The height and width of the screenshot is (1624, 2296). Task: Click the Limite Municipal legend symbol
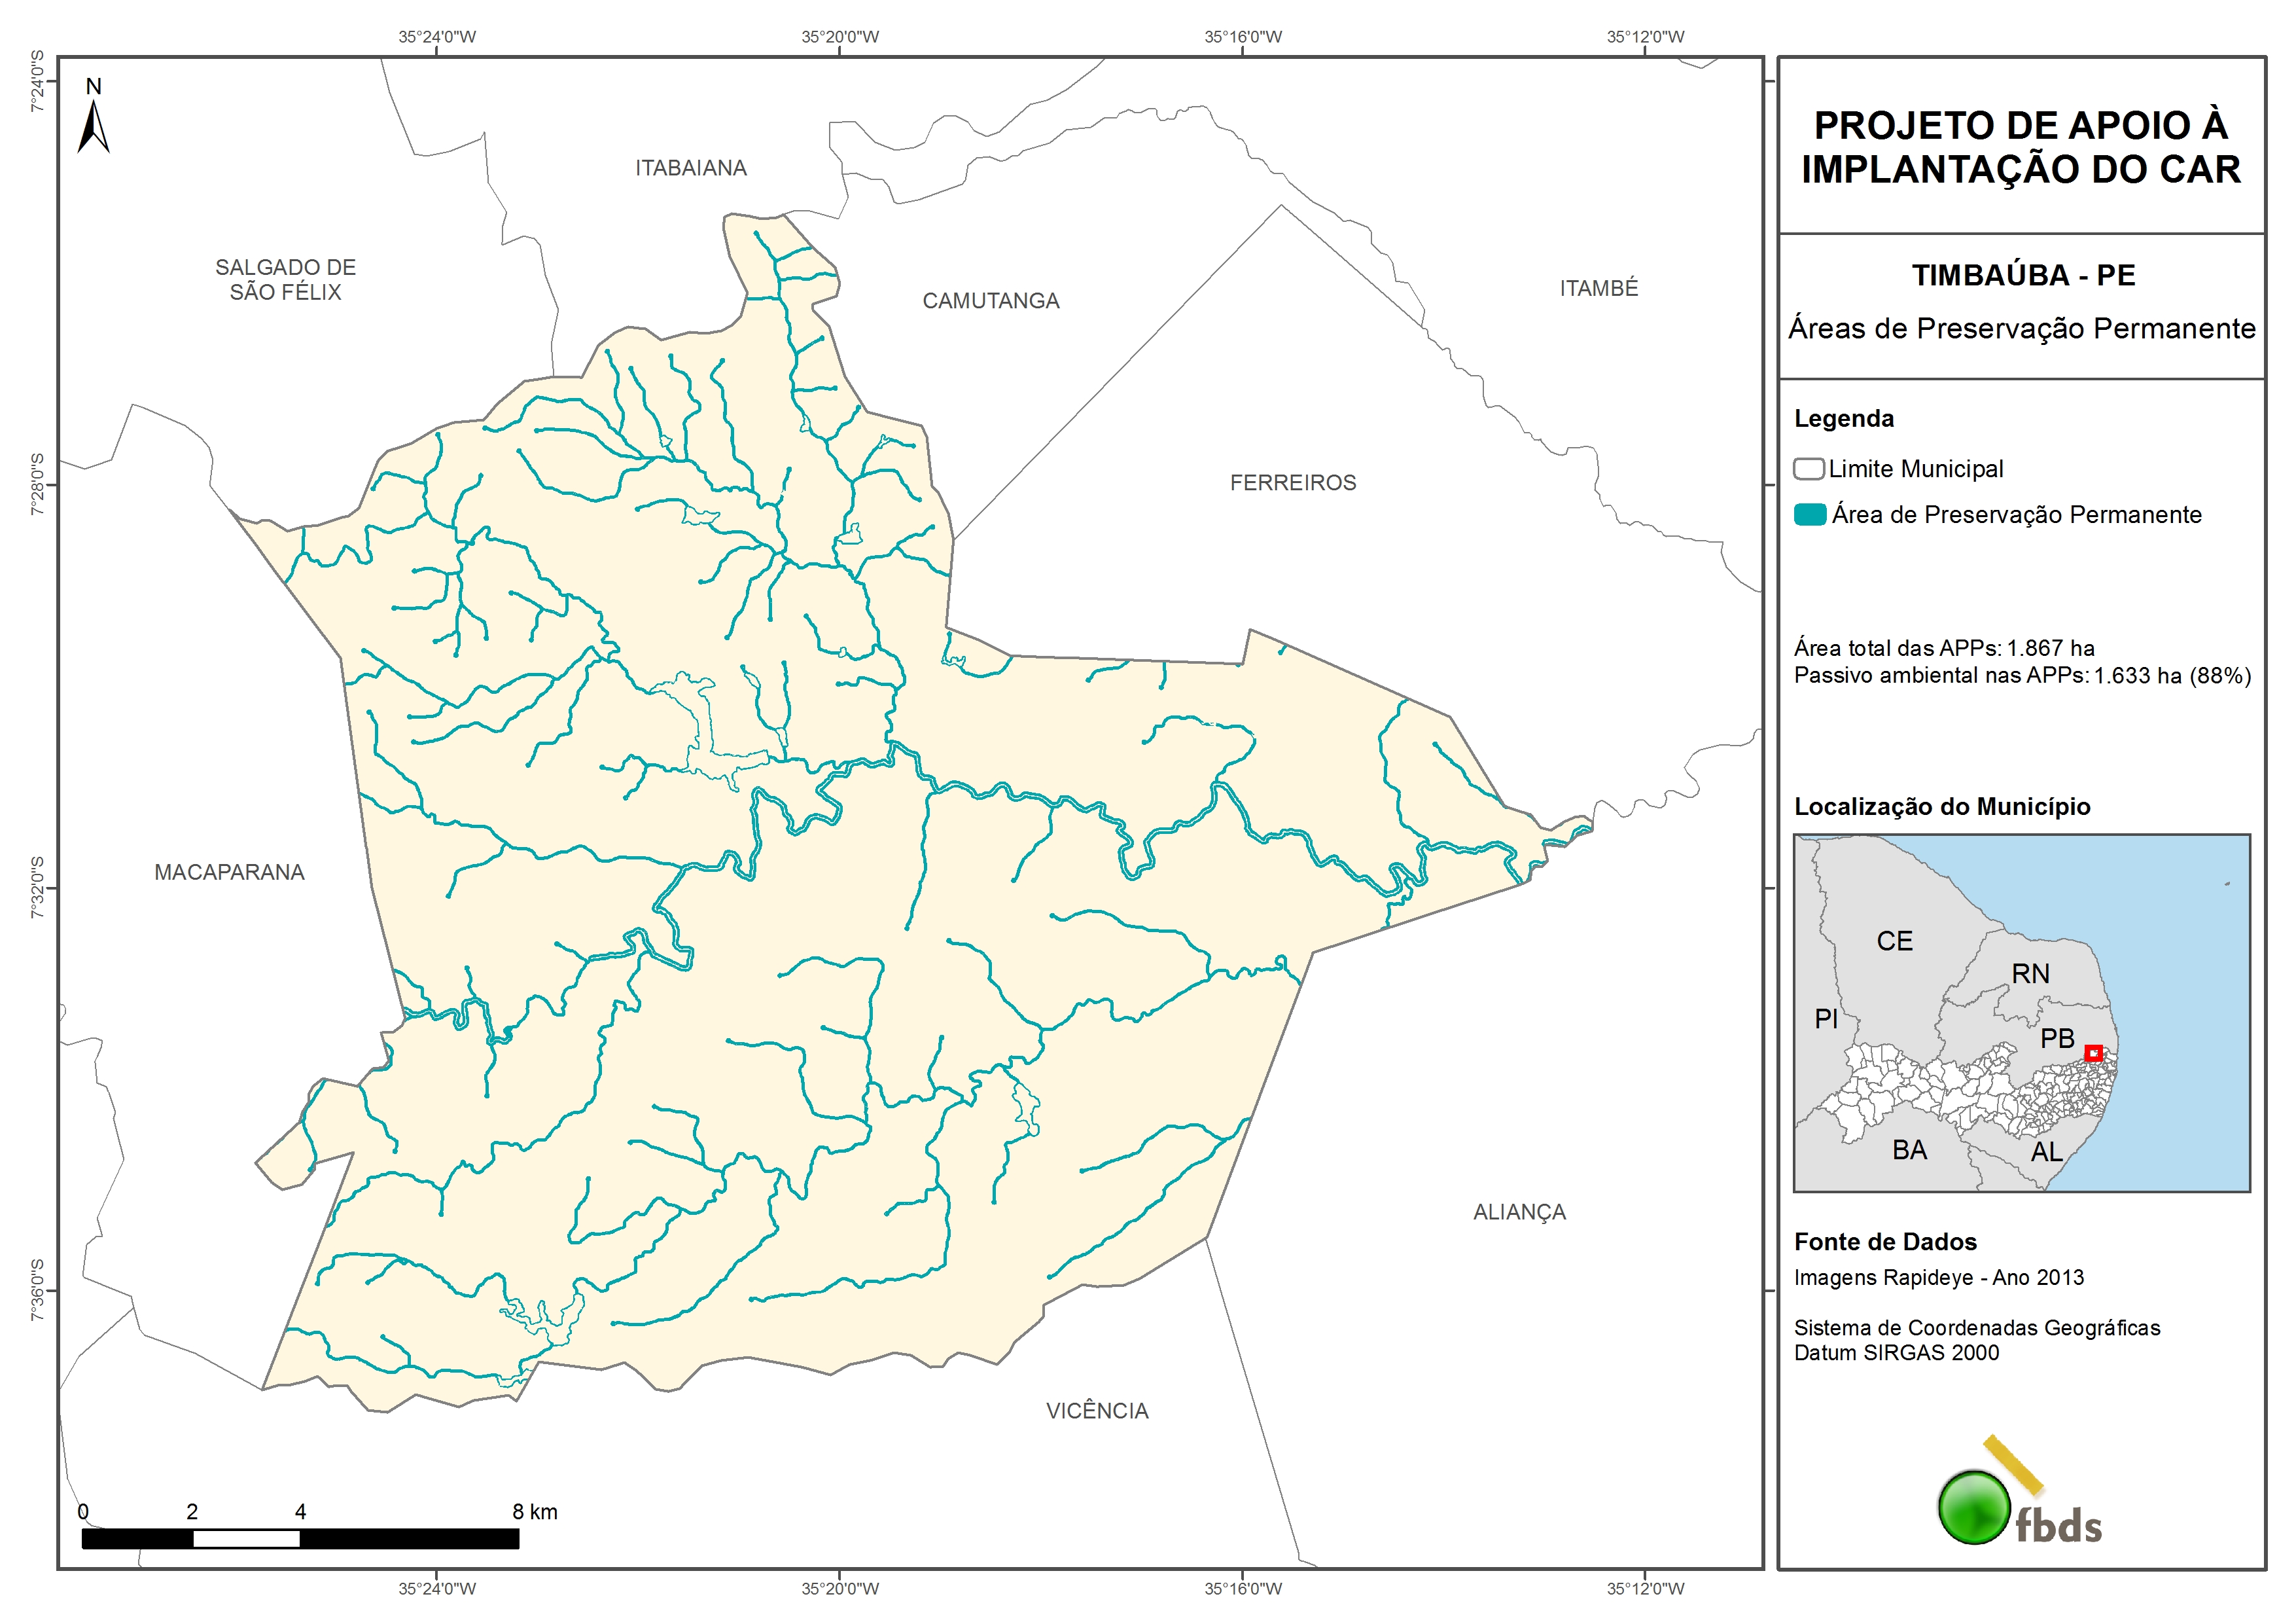click(x=1808, y=469)
